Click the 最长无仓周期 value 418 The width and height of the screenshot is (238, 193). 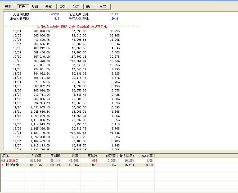pyautogui.click(x=57, y=19)
